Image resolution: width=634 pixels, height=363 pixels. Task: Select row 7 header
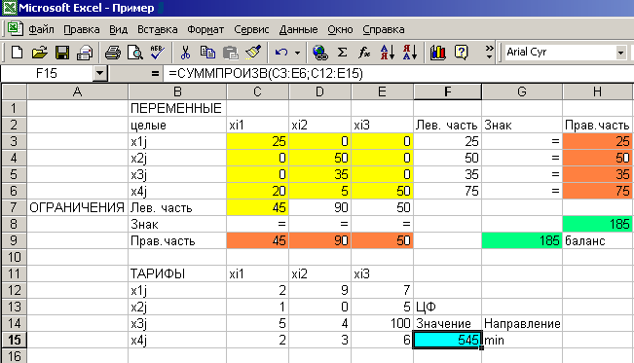tap(15, 207)
